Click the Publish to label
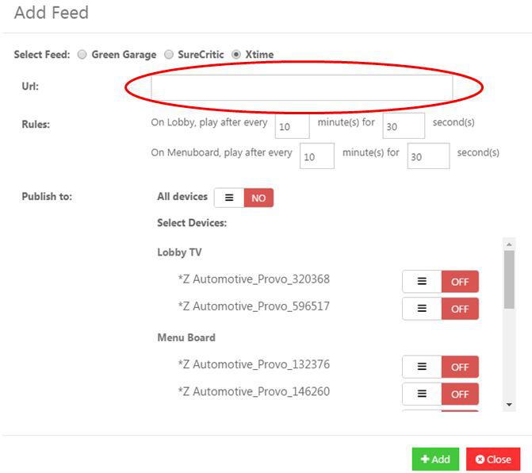532x473 pixels. [47, 197]
